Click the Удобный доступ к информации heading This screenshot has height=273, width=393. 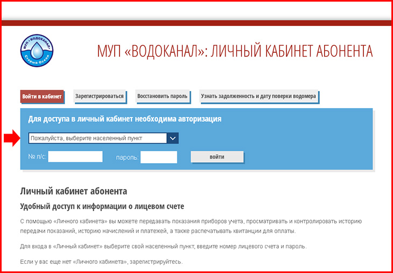click(x=102, y=207)
